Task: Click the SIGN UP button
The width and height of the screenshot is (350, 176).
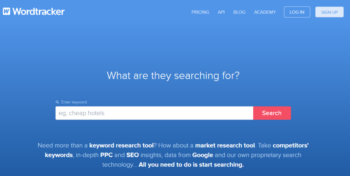Action: (x=329, y=12)
